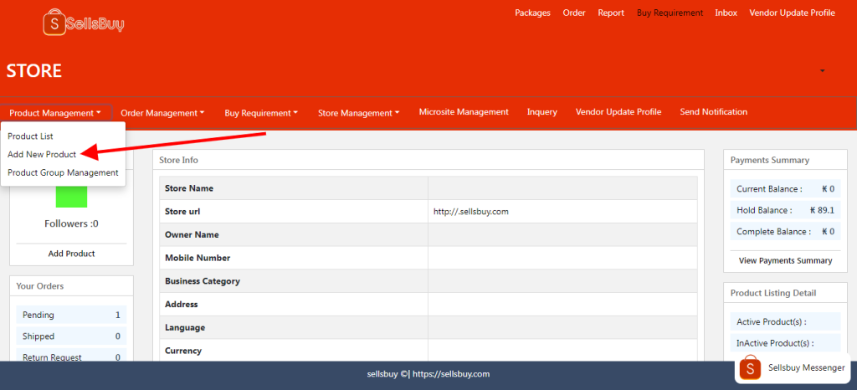This screenshot has width=857, height=390.
Task: Choose Add New Product from menu
Action: click(x=42, y=155)
